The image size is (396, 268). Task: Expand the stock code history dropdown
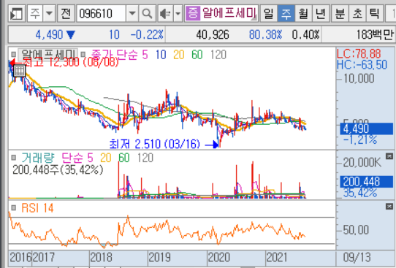(x=132, y=13)
